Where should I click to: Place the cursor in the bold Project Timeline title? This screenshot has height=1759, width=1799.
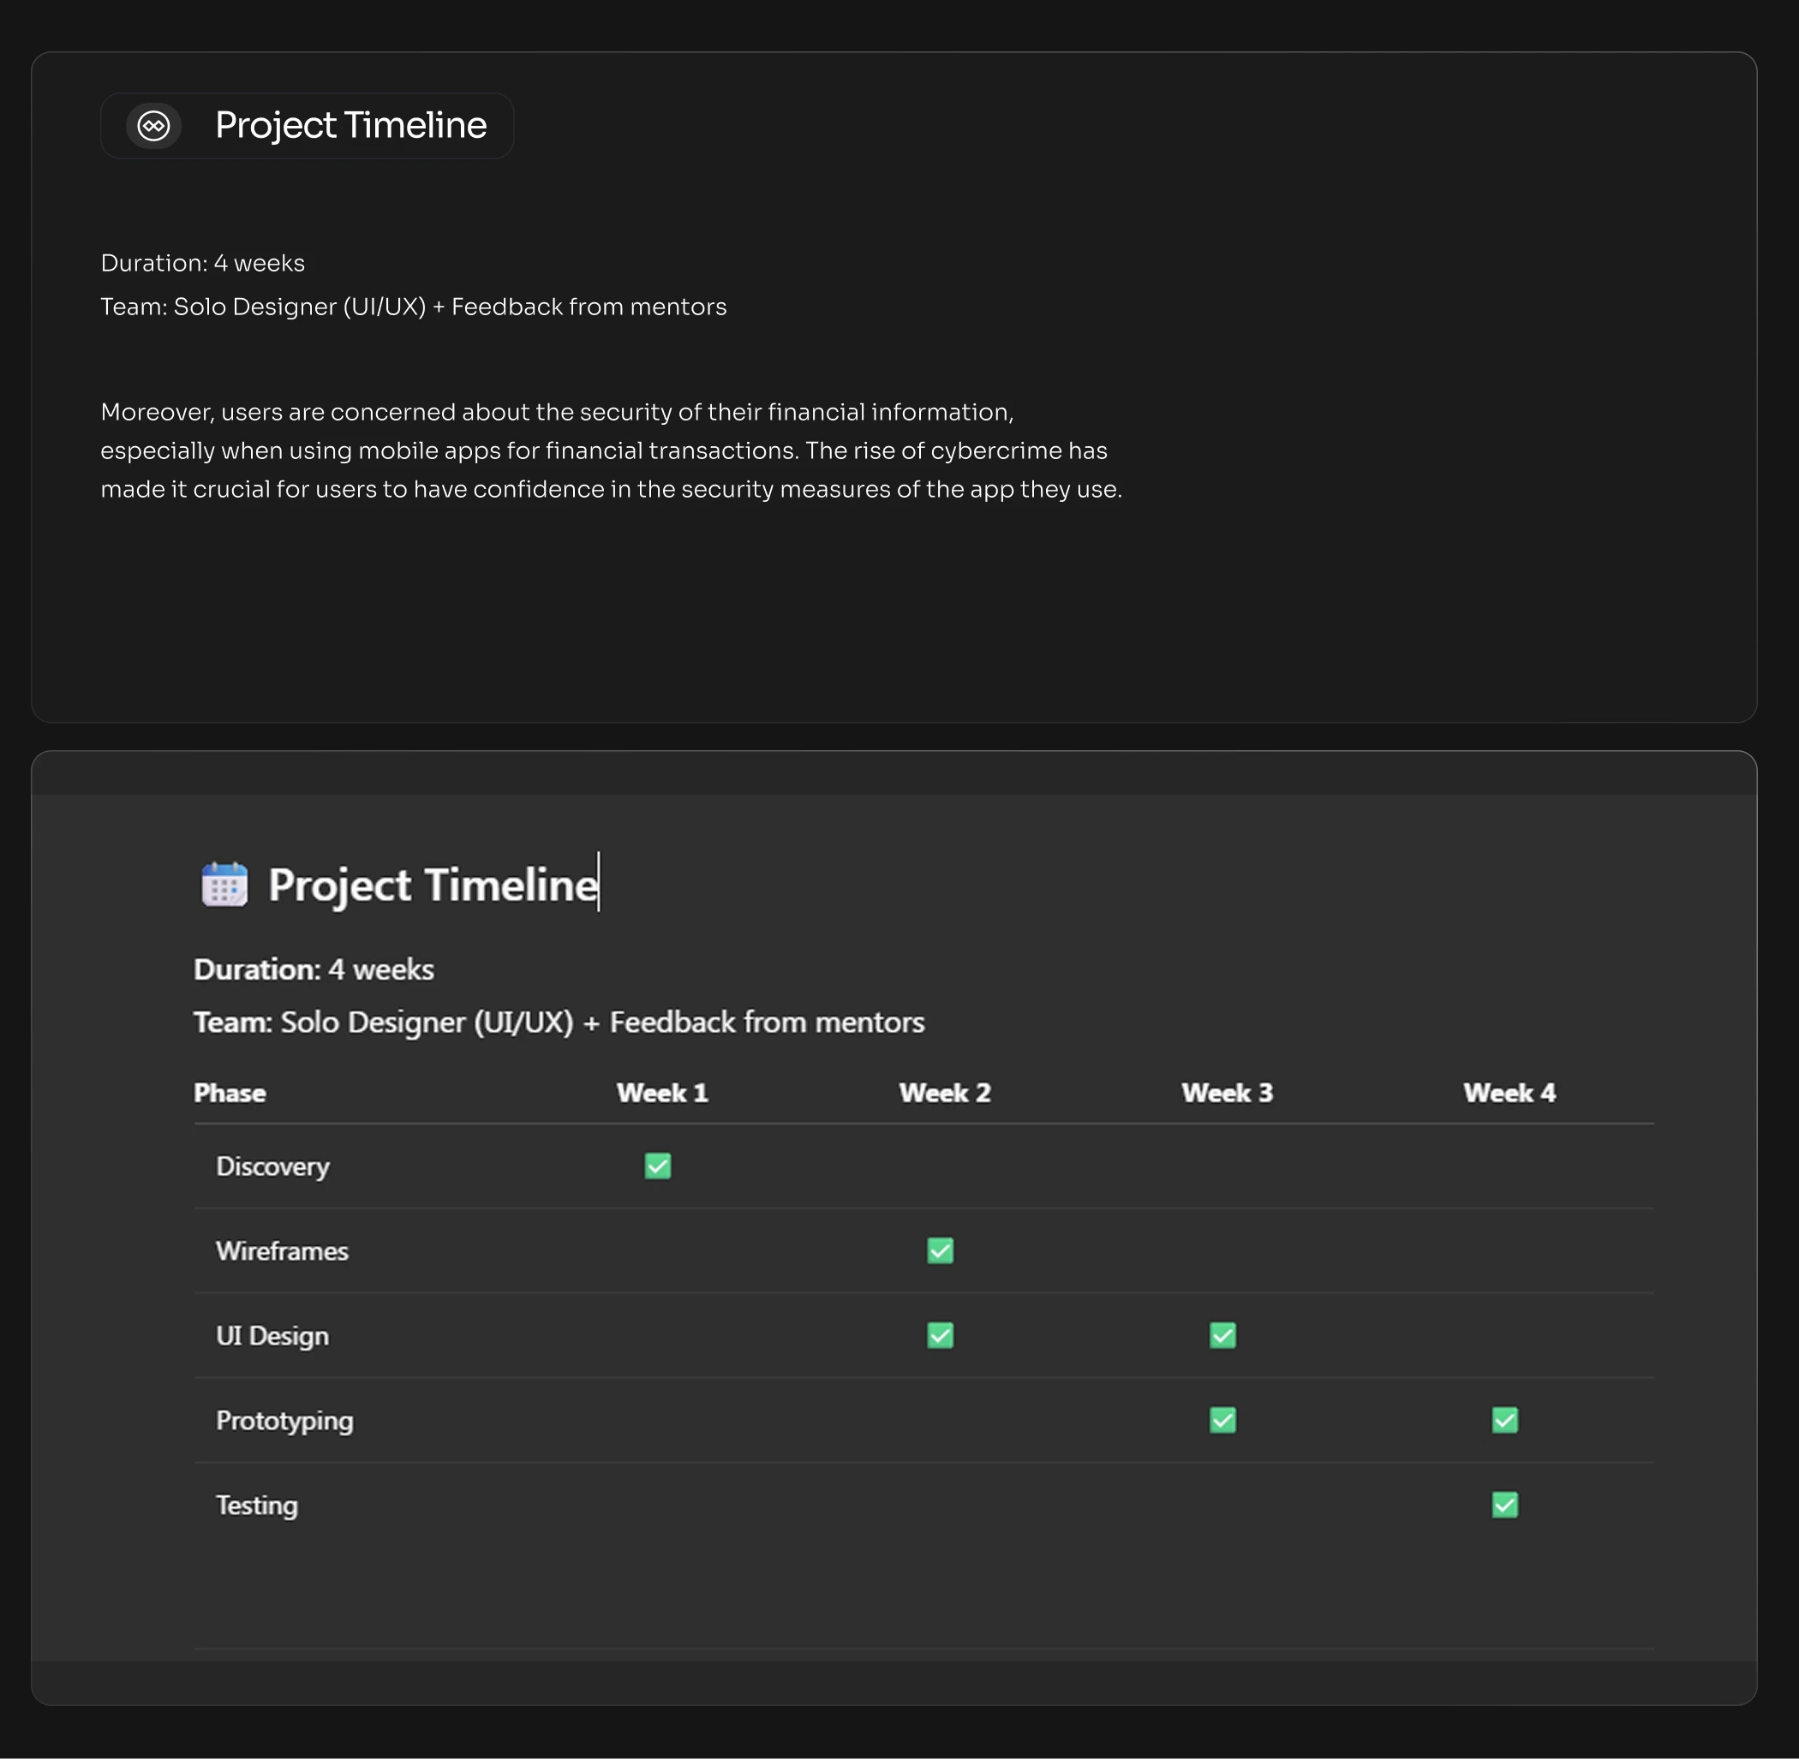433,885
